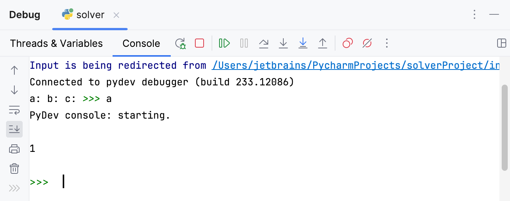Screen dimensions: 510x201
Task: Resume program execution
Action: point(224,43)
